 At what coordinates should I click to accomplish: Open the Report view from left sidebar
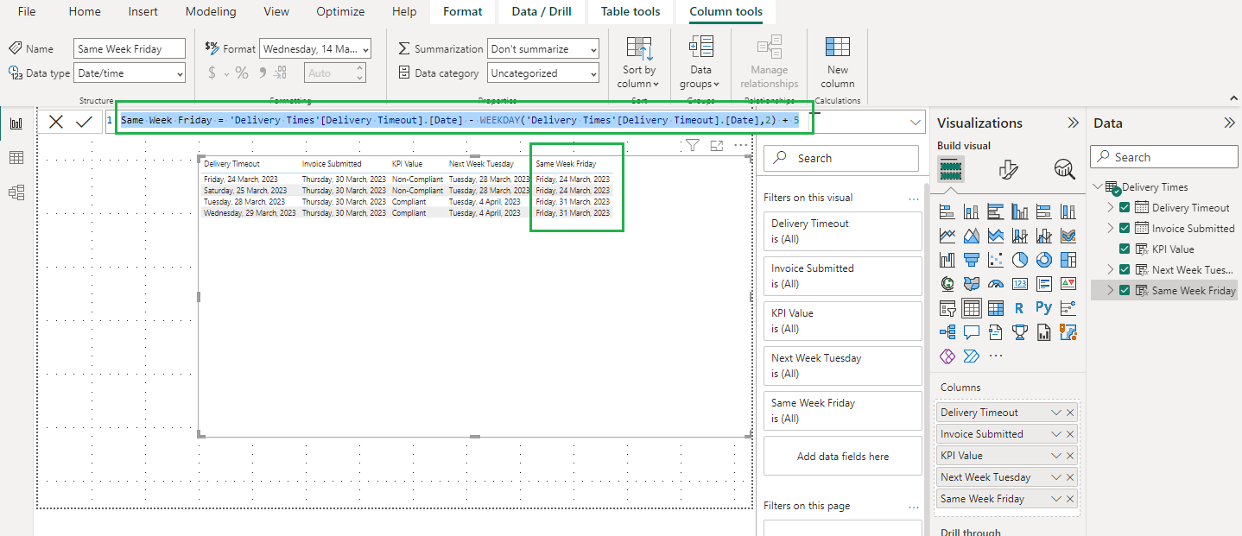click(x=16, y=123)
